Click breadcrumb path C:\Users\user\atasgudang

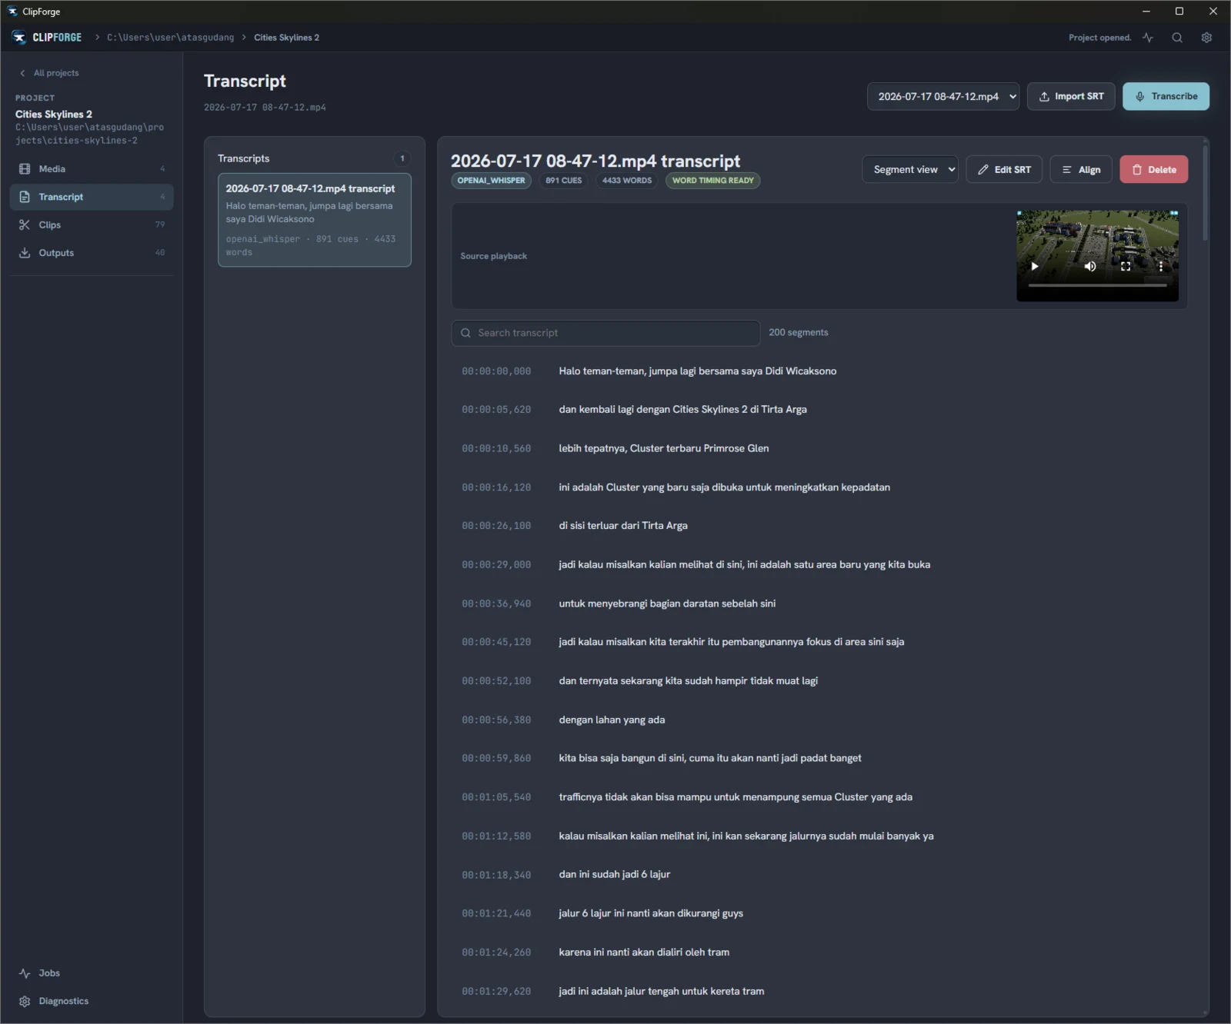(170, 38)
